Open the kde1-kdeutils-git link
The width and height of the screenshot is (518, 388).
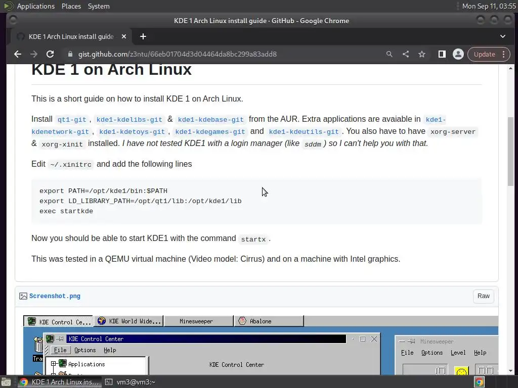[304, 132]
